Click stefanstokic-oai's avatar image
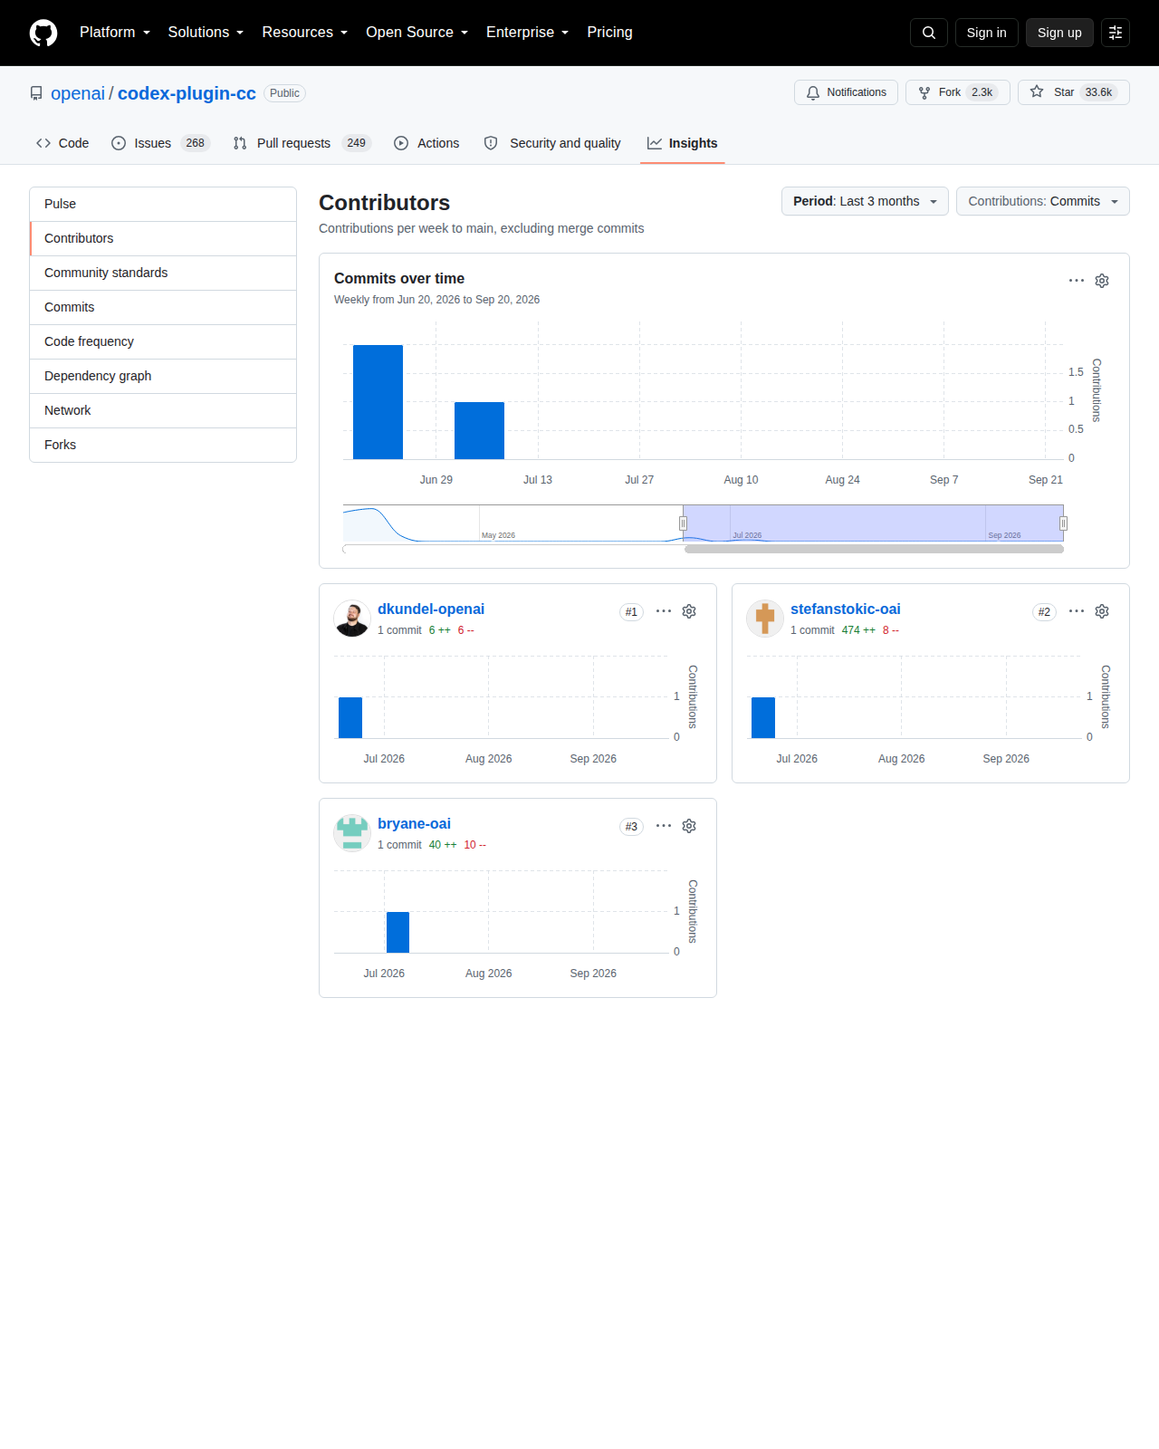This screenshot has width=1159, height=1449. coord(765,619)
